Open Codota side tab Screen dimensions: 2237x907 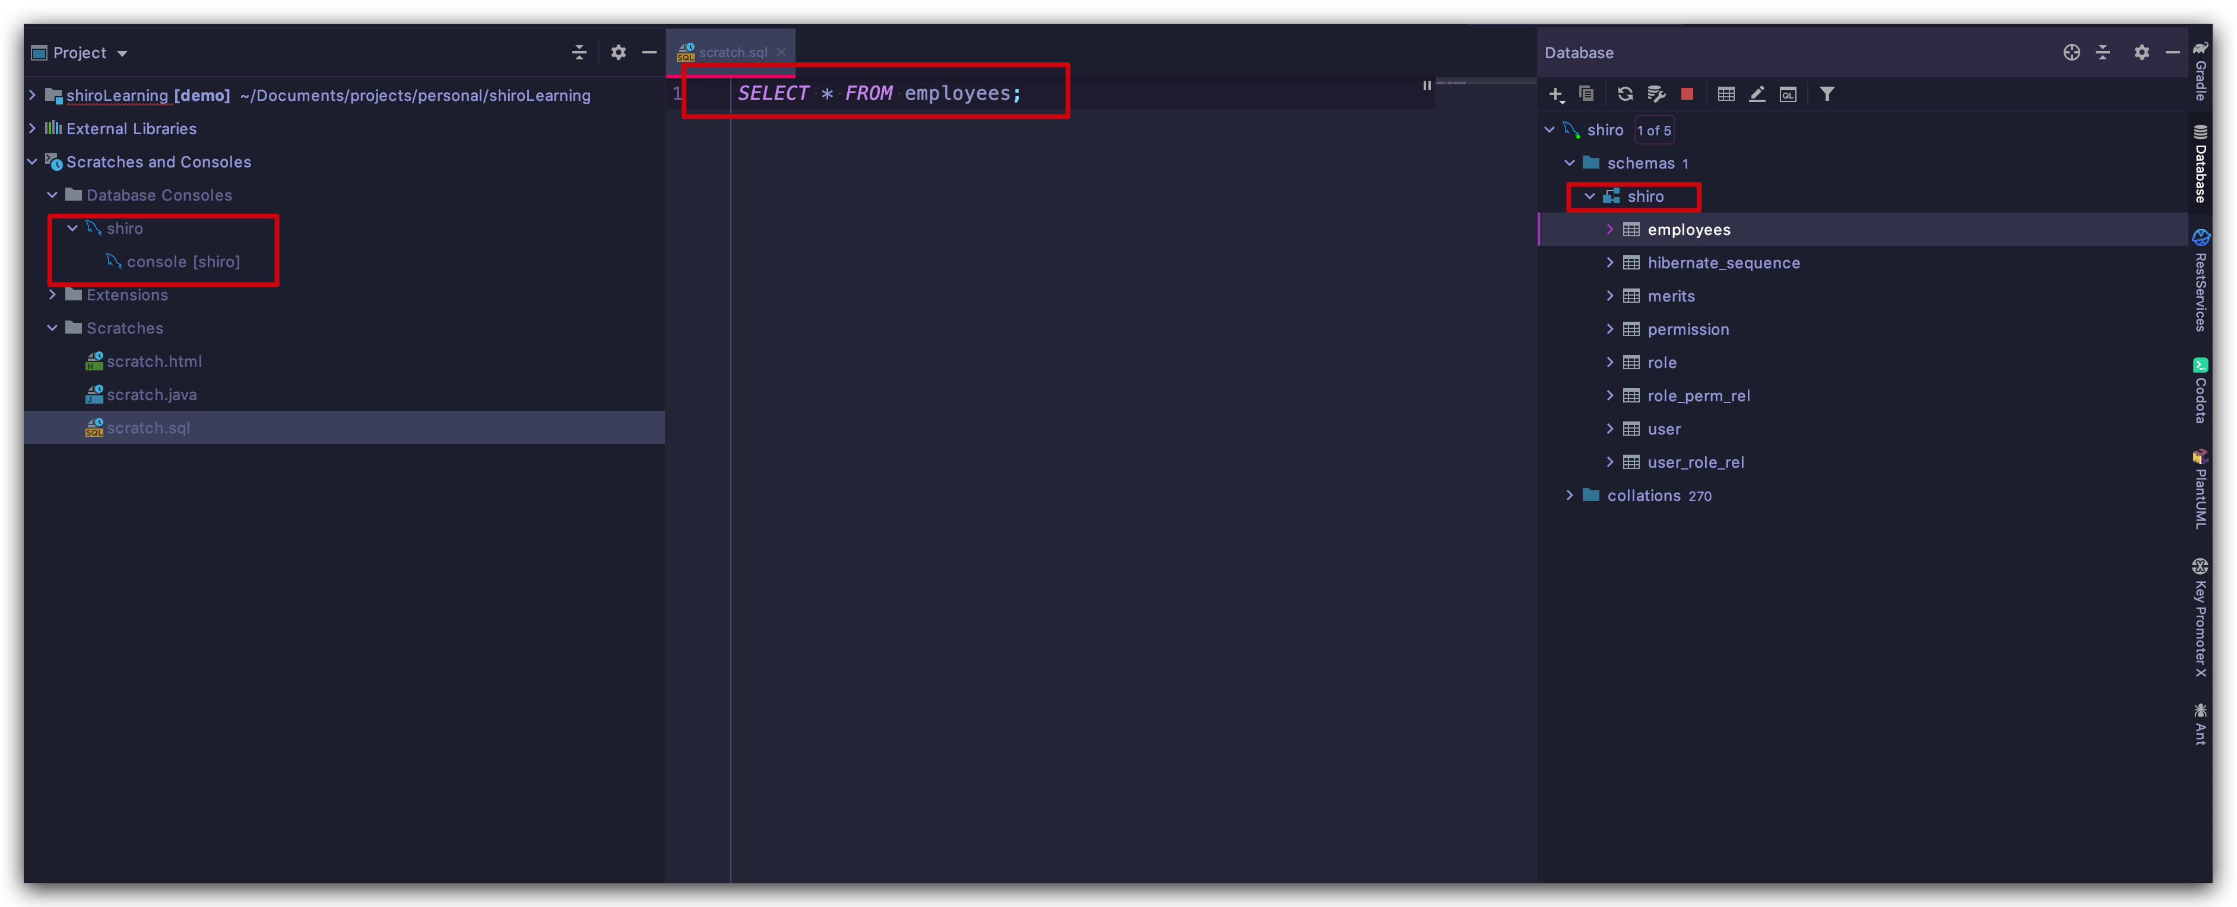(x=2200, y=391)
